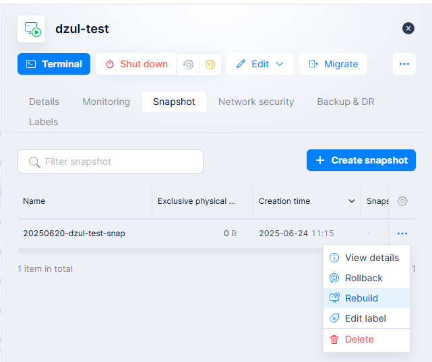The width and height of the screenshot is (432, 362).
Task: Click the orange pause VM icon
Action: tap(210, 65)
